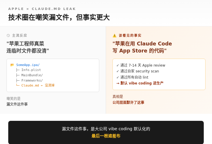The image size is (212, 144).
Task: Click the orange 没清掉 annotation
Action: click(x=50, y=85)
